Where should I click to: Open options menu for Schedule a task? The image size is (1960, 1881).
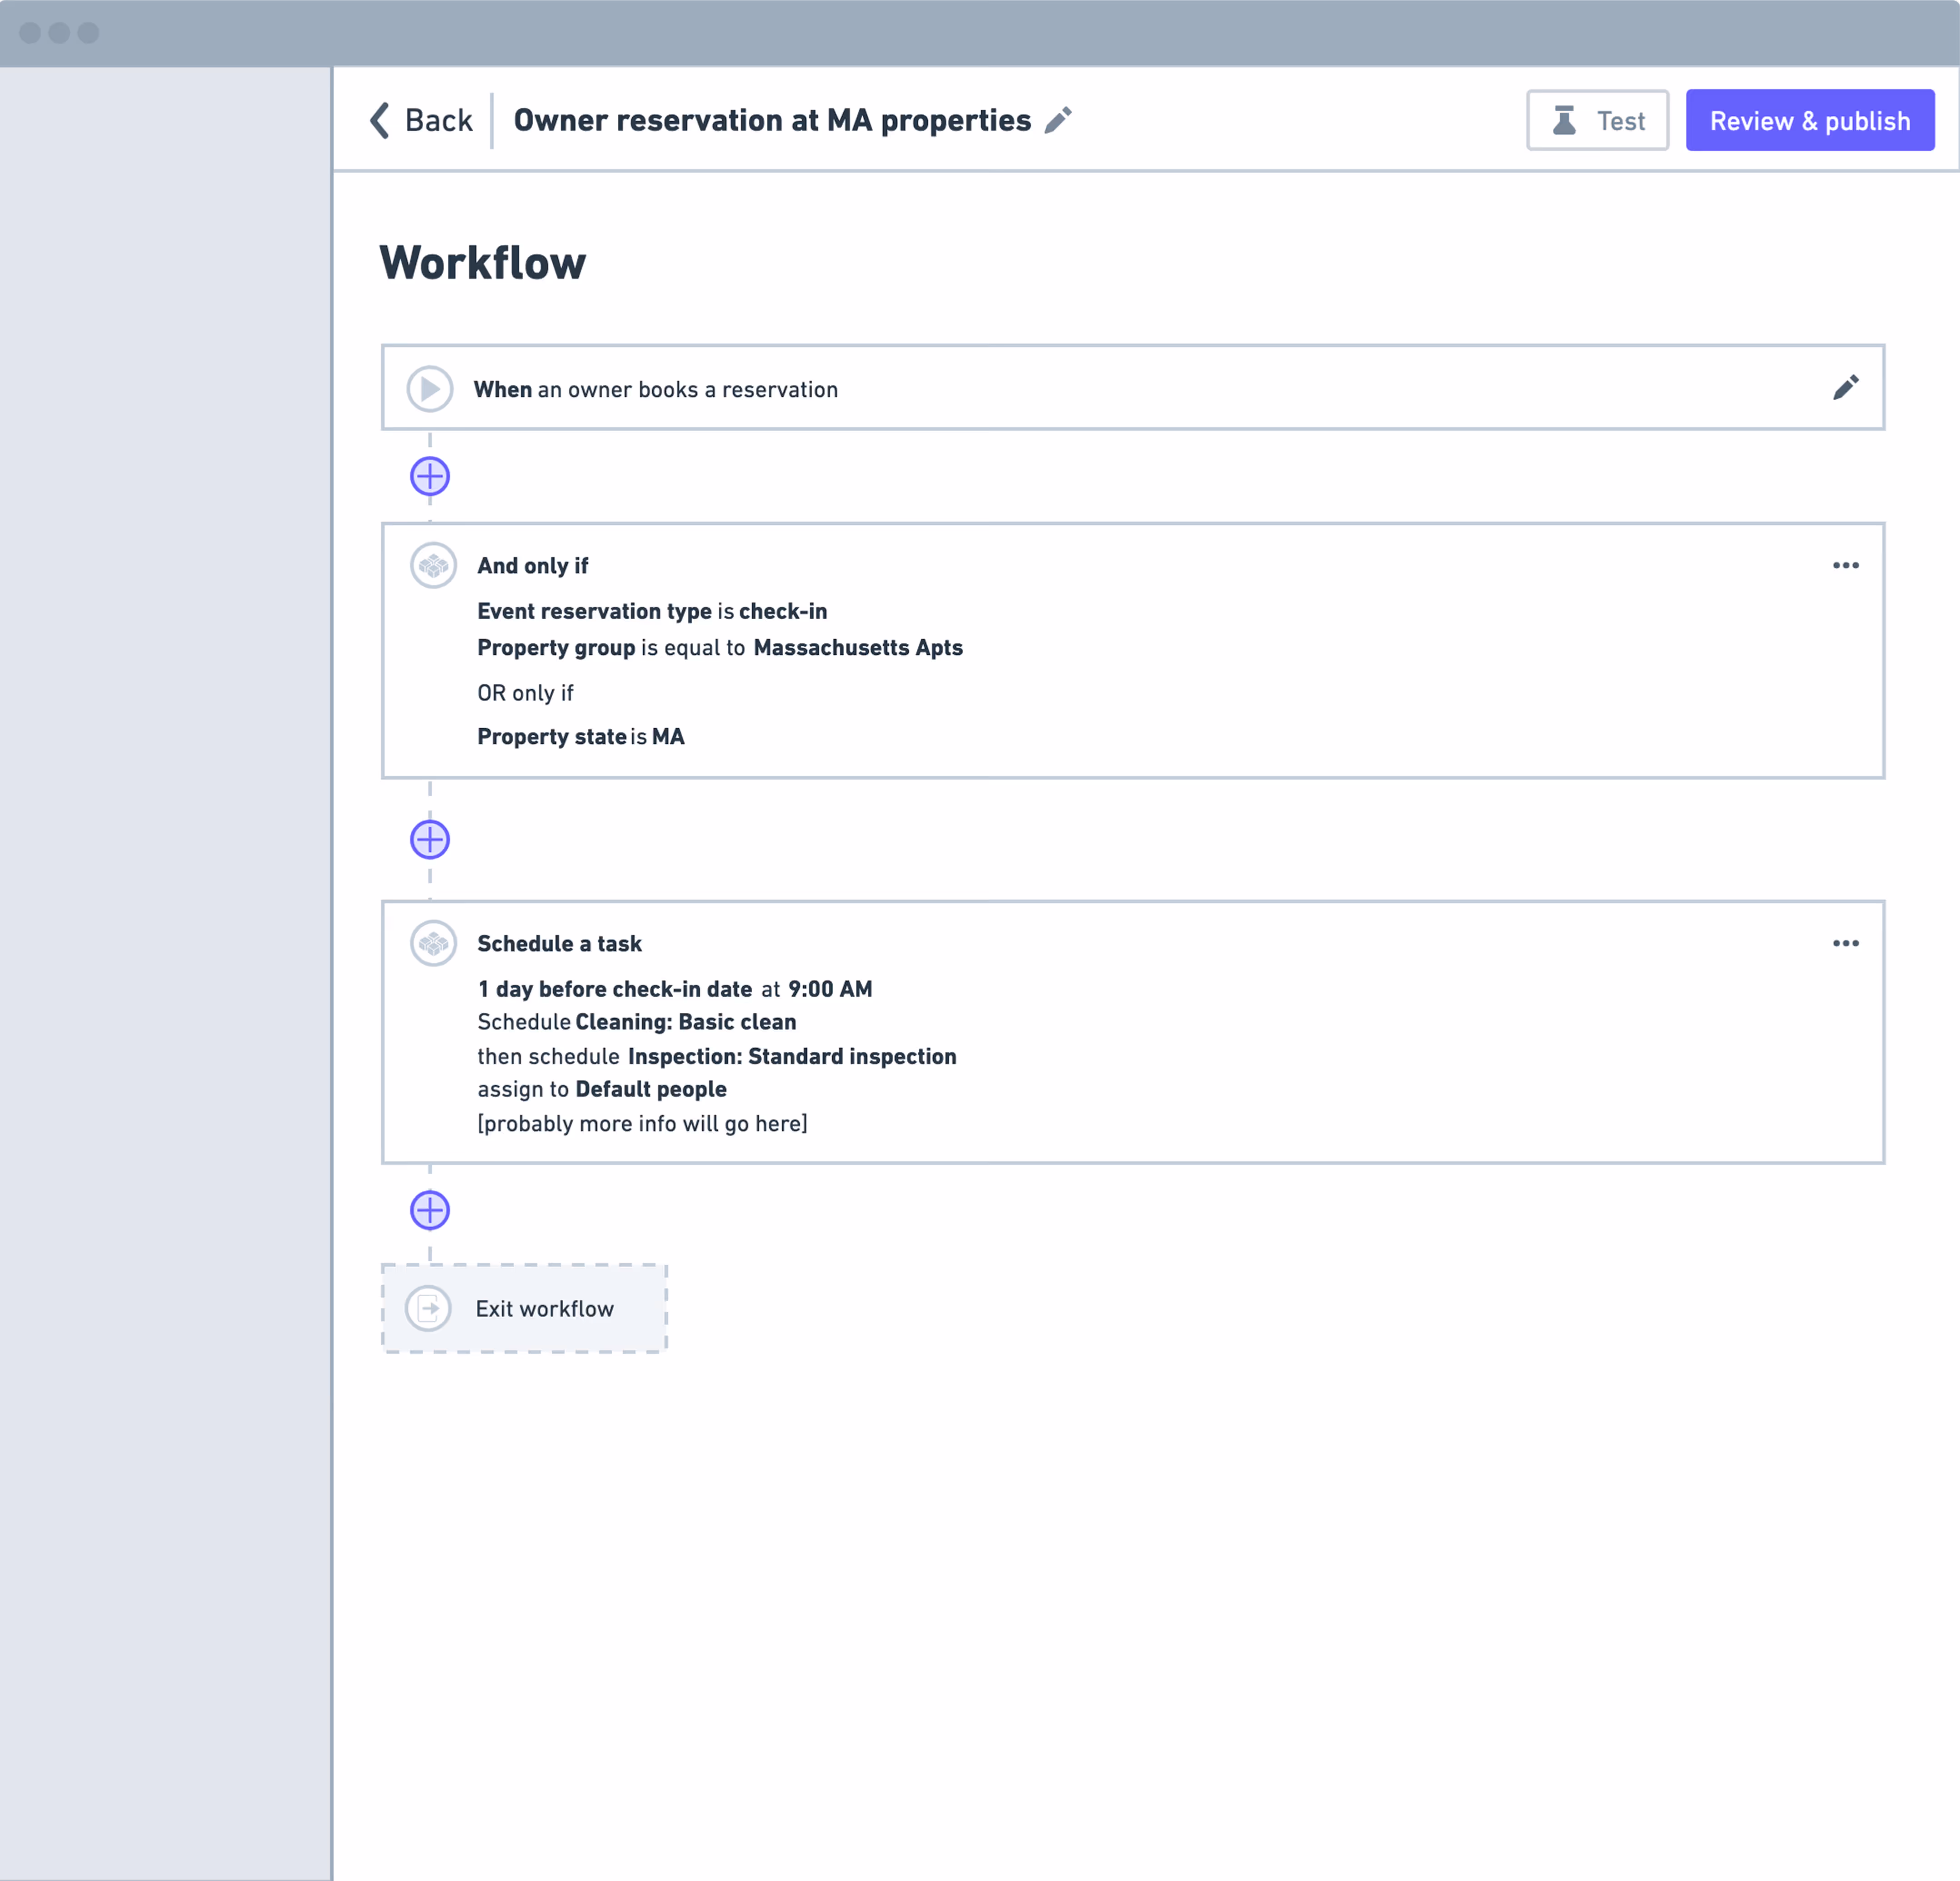(x=1845, y=944)
